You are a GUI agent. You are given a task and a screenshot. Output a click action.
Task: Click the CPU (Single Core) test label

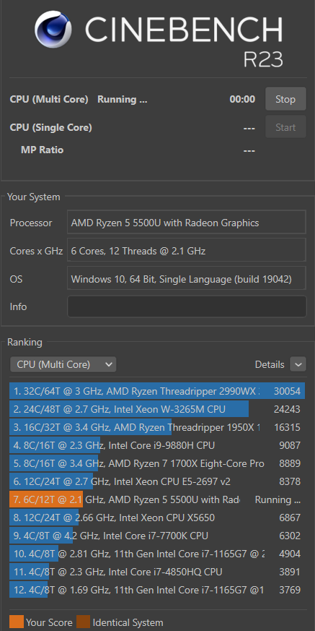51,127
